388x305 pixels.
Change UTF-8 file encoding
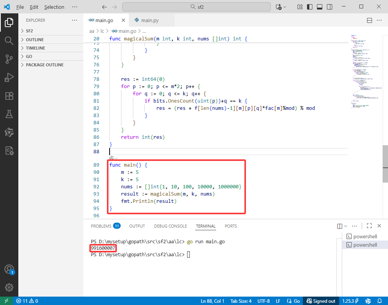tap(264, 301)
